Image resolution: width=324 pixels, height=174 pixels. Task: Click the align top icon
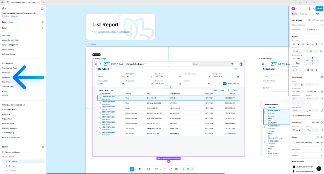308,44
